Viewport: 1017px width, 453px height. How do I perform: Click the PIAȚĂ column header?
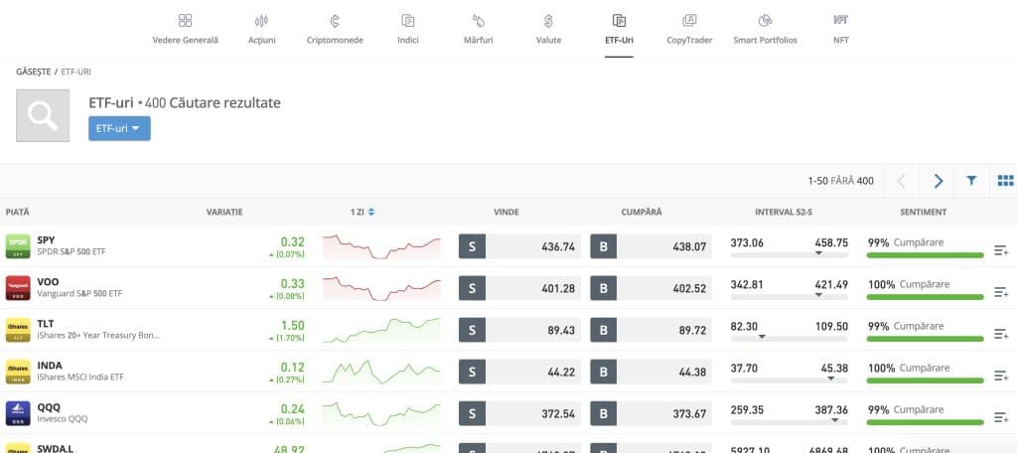click(18, 213)
